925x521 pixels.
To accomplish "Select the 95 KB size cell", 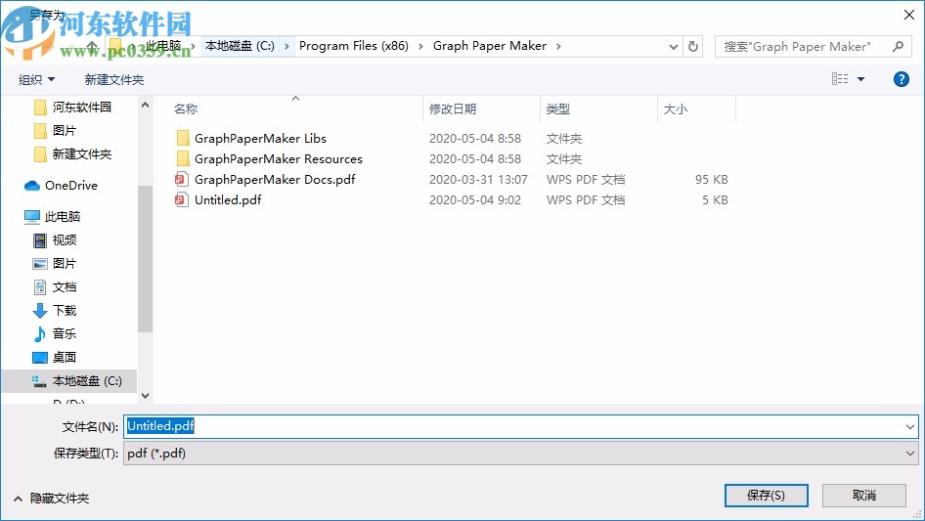I will [712, 180].
